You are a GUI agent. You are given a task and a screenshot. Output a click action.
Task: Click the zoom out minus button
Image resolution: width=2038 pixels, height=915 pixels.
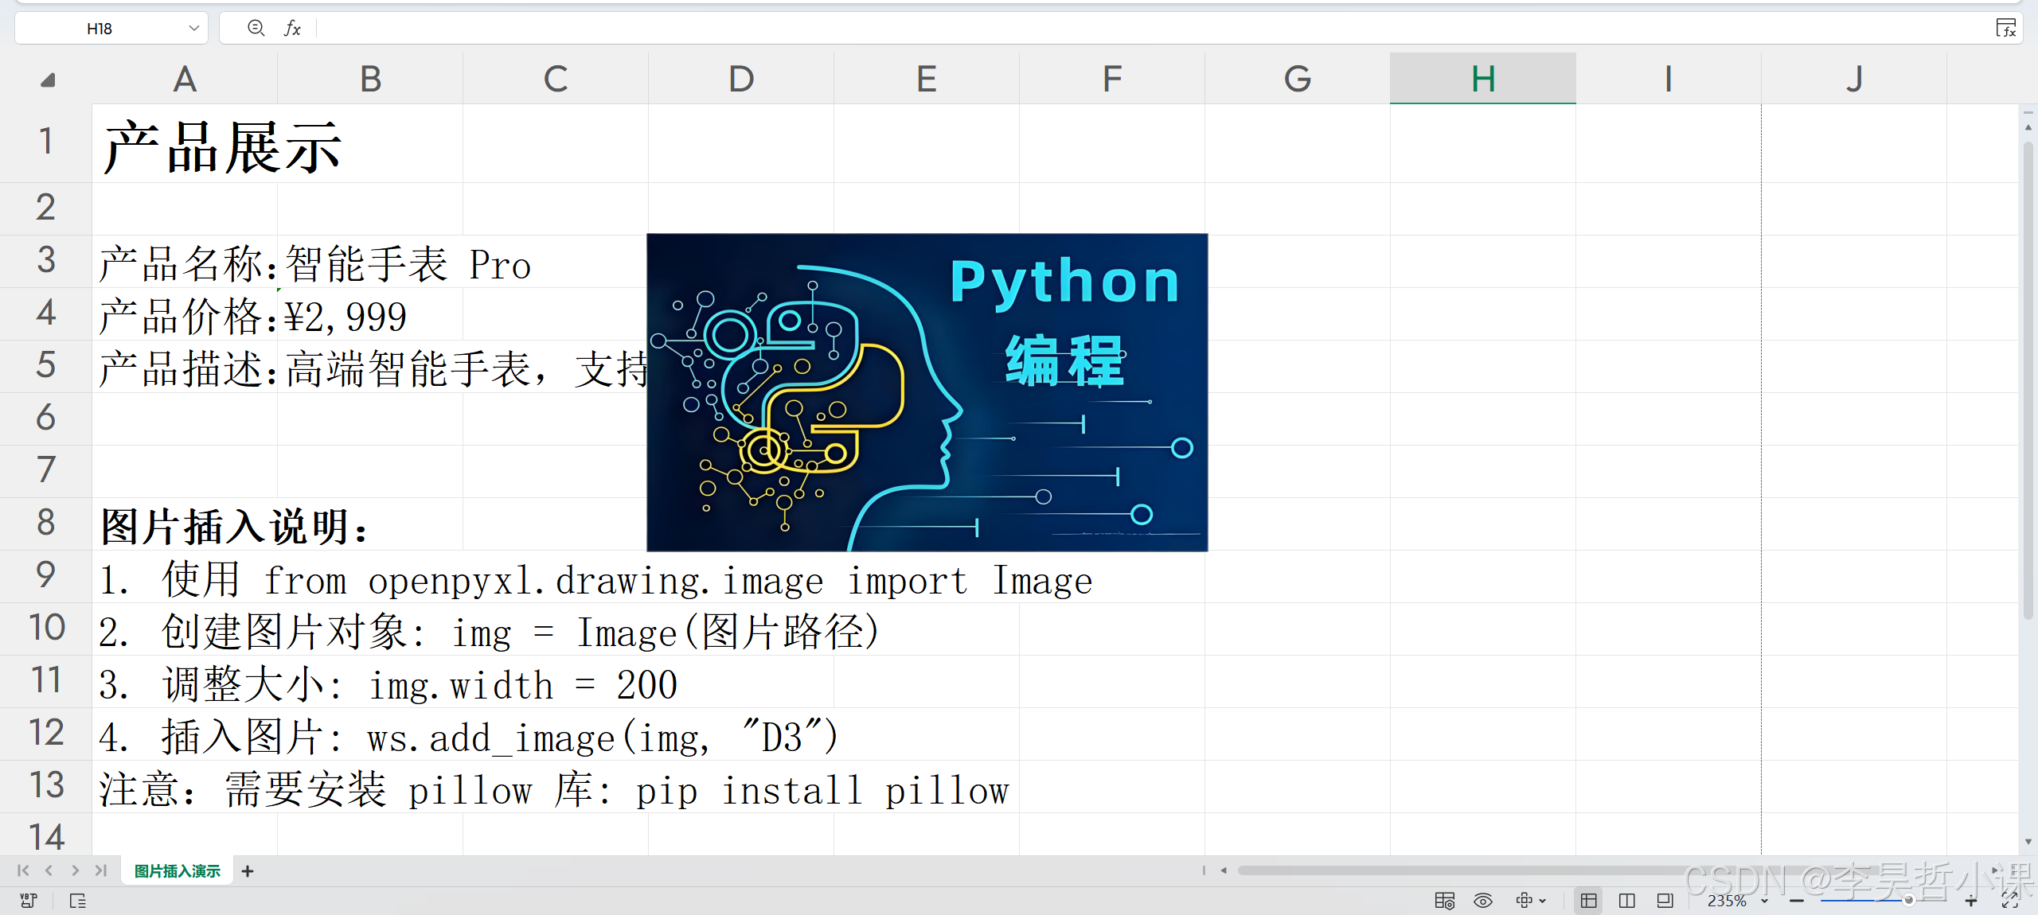pyautogui.click(x=1797, y=901)
